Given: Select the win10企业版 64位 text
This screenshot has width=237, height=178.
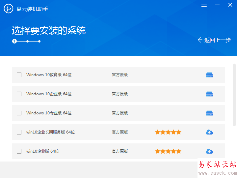Looking at the screenshot, I should coord(42,151).
